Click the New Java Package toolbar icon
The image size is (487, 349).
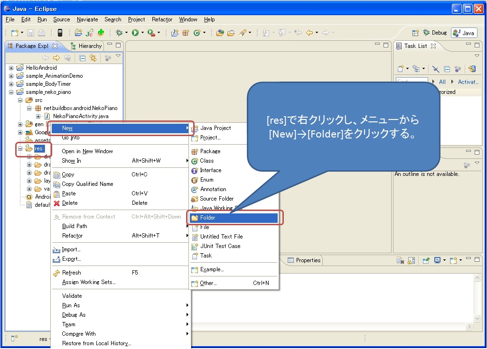pos(186,33)
